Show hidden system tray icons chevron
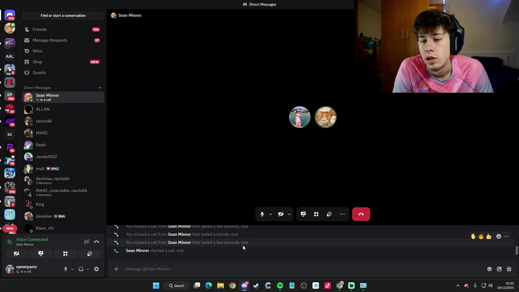 (458, 286)
